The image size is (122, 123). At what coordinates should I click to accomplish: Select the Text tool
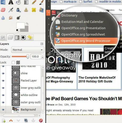pos(11,2)
